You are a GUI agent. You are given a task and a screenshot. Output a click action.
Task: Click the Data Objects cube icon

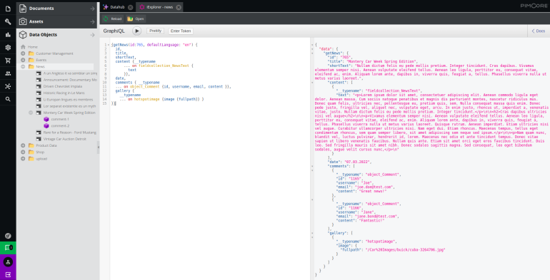click(x=23, y=35)
